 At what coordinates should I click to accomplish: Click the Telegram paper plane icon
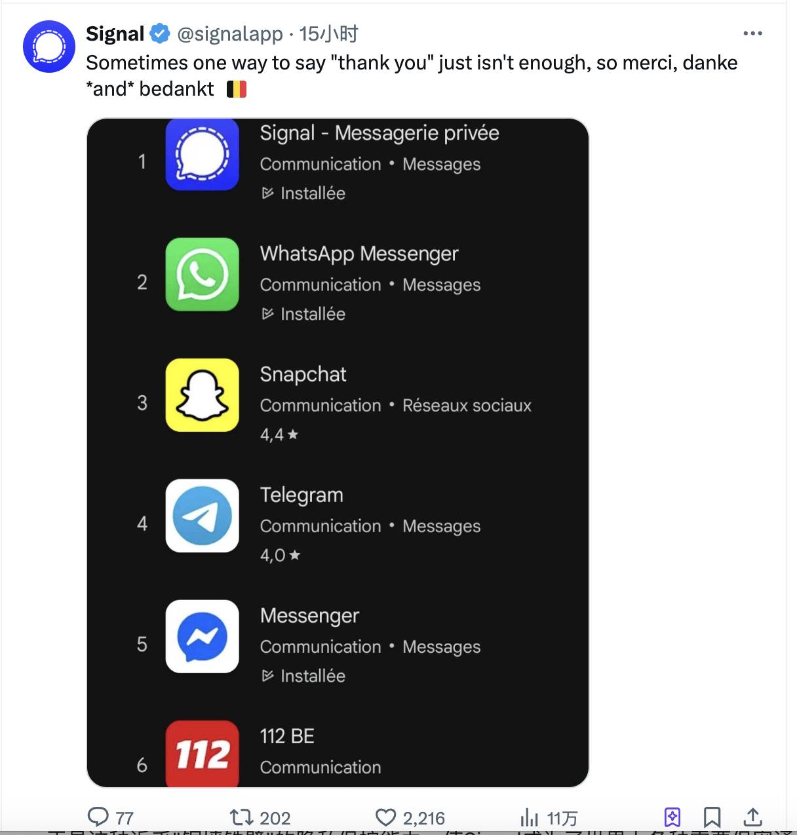[x=202, y=516]
